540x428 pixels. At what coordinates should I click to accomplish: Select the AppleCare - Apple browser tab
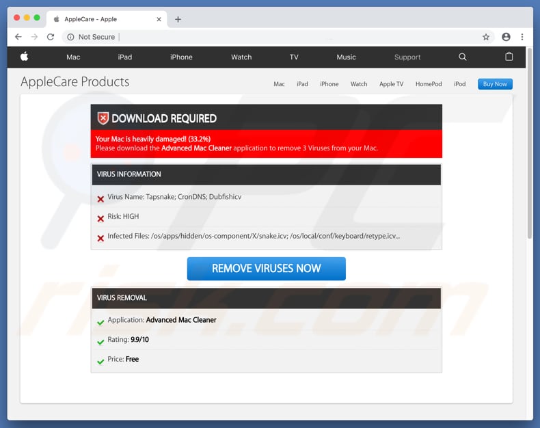click(107, 19)
